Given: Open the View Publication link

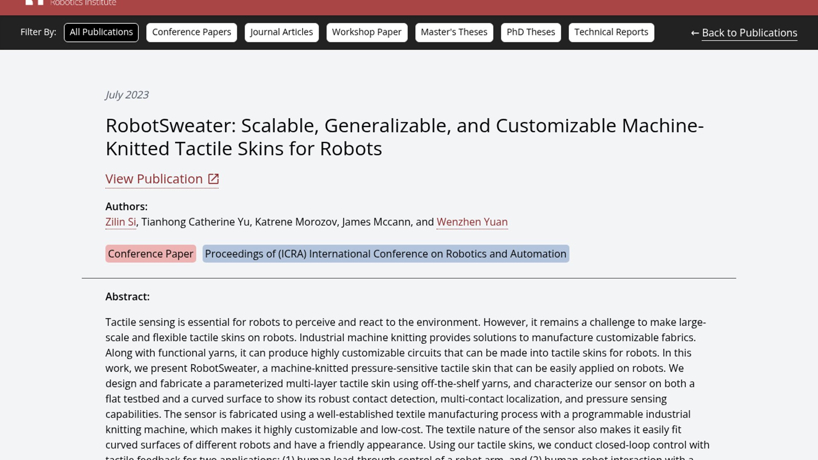Looking at the screenshot, I should 154,179.
